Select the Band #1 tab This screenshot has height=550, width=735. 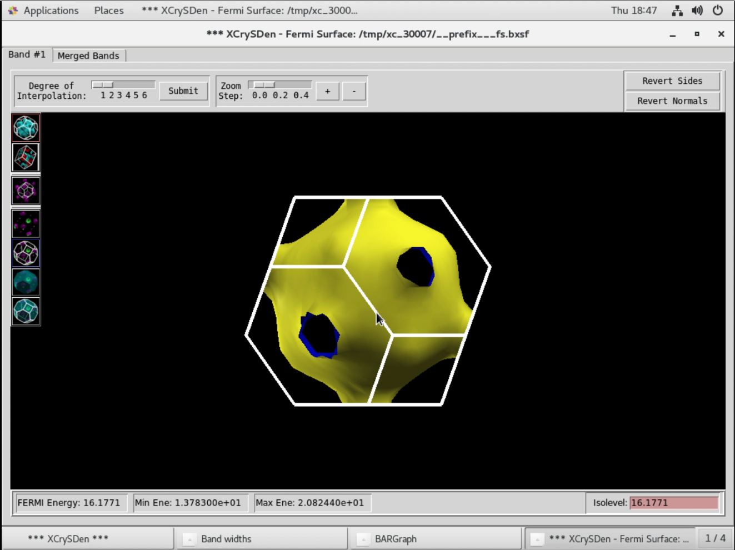pos(27,54)
